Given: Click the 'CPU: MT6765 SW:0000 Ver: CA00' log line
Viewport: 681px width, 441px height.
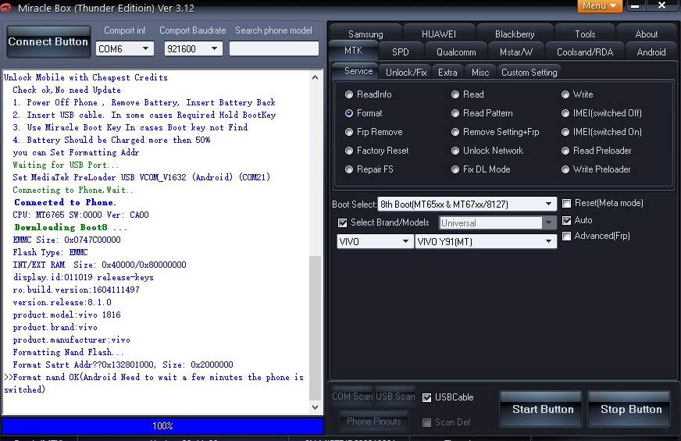Looking at the screenshot, I should coord(80,215).
